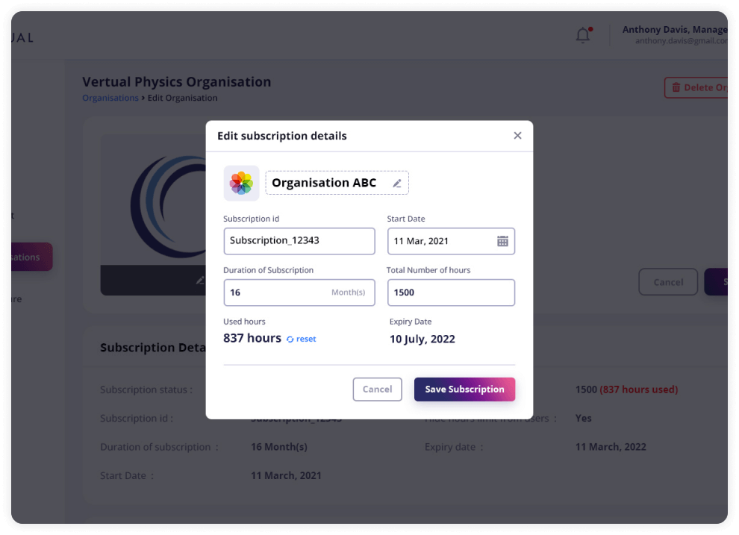This screenshot has height=535, width=739.
Task: Click the organisation name text box
Action: point(337,184)
